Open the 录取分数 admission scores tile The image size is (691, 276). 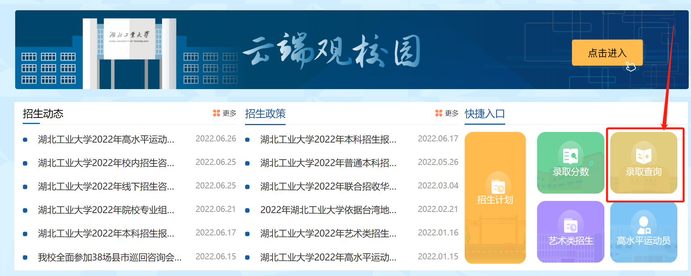[x=570, y=163]
